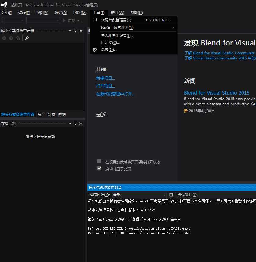Screen dimensions: 256x262
Task: Switch to the 数据 tab
Action: 62,114
